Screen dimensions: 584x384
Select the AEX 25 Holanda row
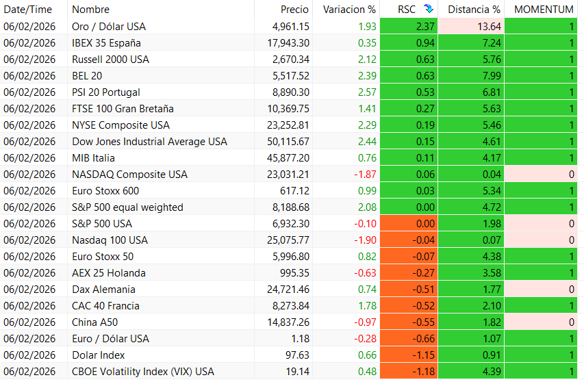109,272
